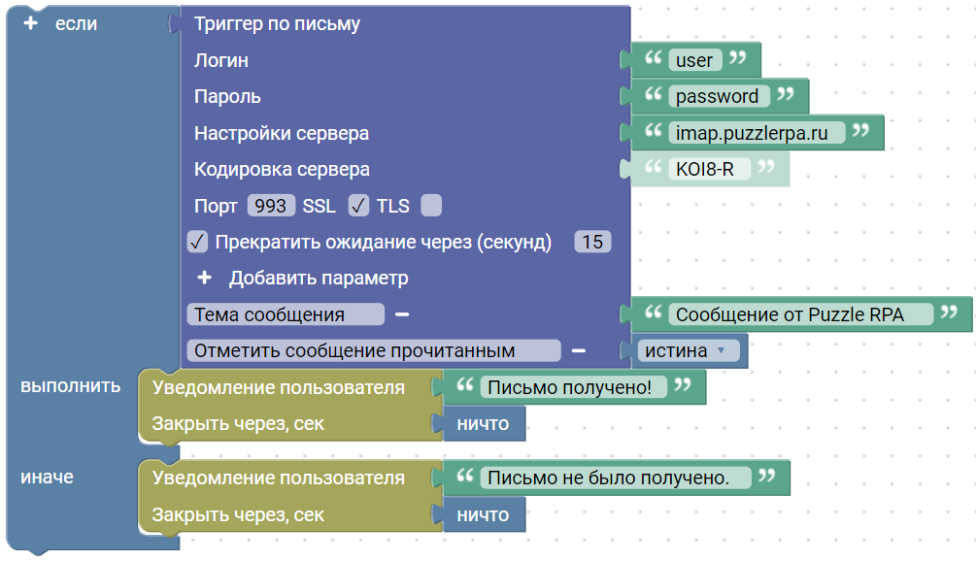
Task: Toggle «Прекратить ожидание через (секунд)» checkbox
Action: pyautogui.click(x=197, y=242)
